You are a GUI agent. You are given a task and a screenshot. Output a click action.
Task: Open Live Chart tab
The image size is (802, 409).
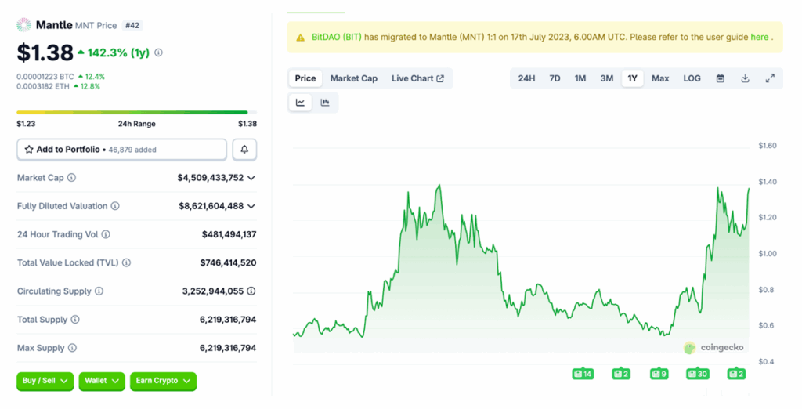(417, 78)
